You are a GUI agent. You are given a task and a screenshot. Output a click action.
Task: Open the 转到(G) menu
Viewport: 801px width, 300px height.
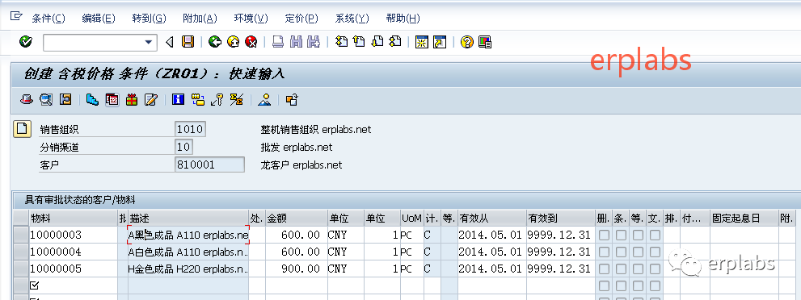150,19
